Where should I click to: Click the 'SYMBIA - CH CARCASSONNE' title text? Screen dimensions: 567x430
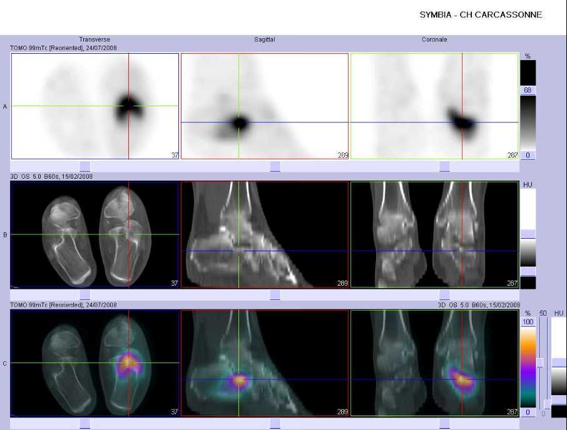481,15
